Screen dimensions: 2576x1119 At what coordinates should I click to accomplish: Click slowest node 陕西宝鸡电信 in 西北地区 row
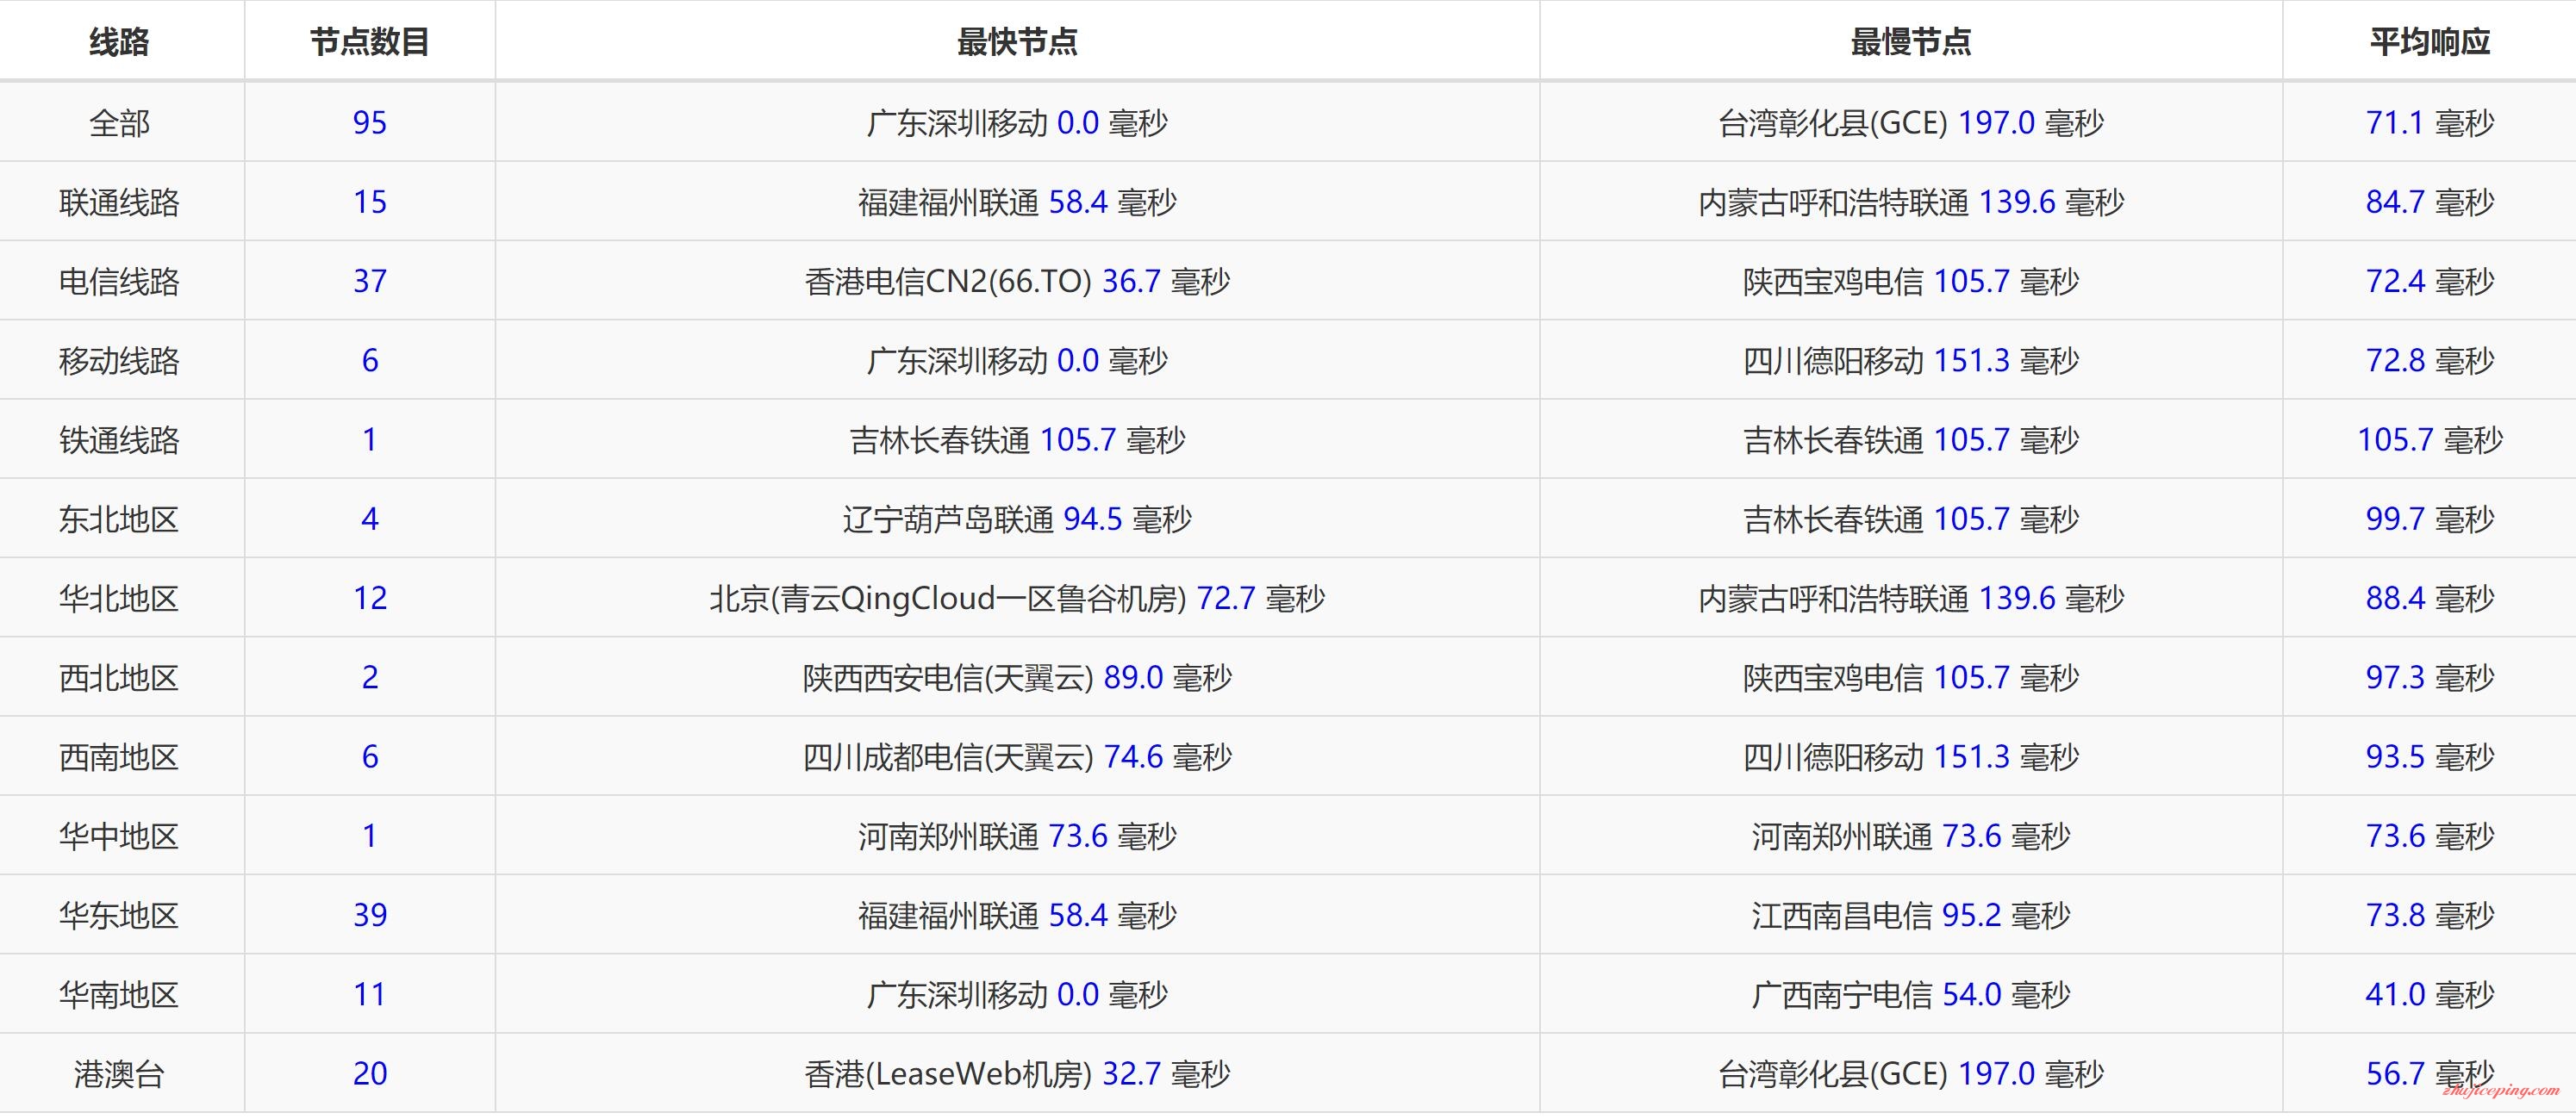1833,677
